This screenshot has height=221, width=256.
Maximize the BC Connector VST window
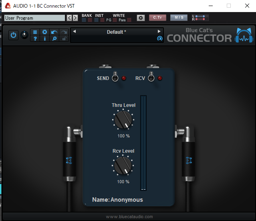(x=229, y=6)
